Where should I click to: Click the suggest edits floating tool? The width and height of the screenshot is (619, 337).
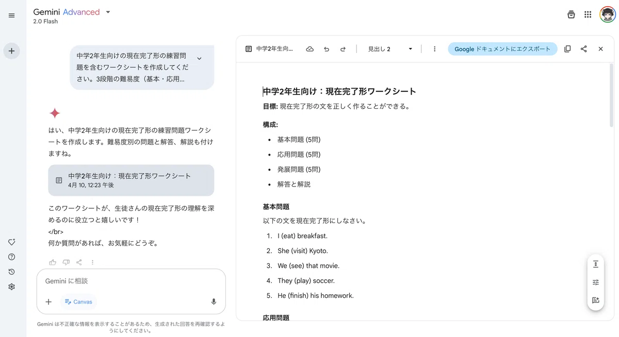click(x=596, y=300)
